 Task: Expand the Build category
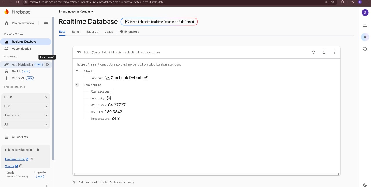pos(26,97)
